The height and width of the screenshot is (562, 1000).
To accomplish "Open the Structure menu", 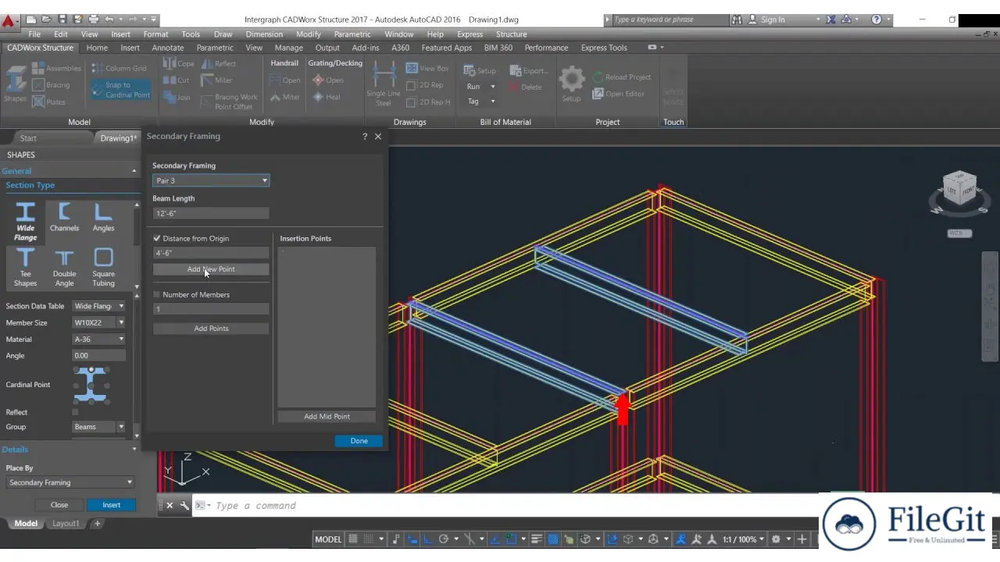I will pyautogui.click(x=511, y=34).
